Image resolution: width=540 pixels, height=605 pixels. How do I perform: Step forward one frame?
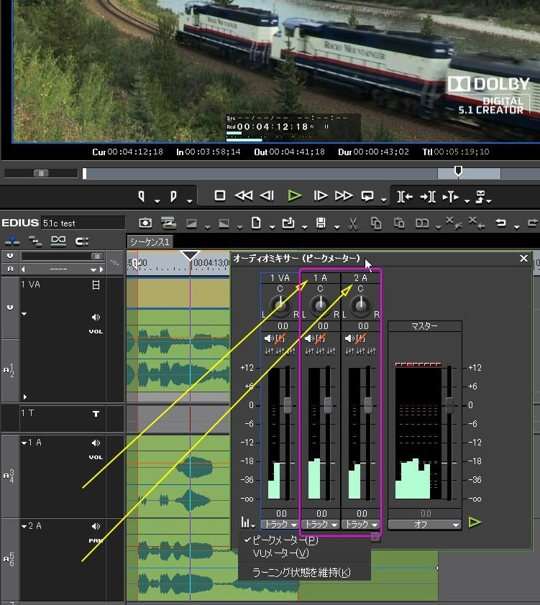click(x=321, y=195)
